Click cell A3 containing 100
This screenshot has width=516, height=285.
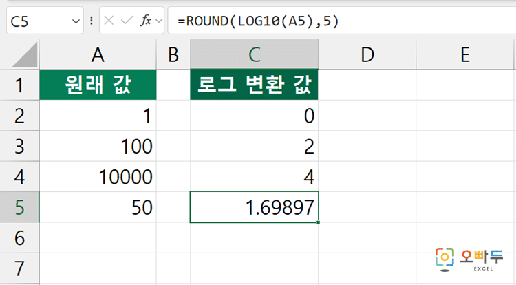click(x=98, y=146)
